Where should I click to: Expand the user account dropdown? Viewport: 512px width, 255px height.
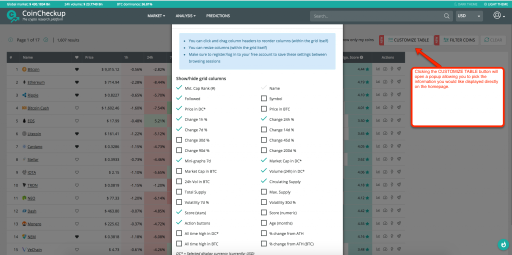[498, 16]
